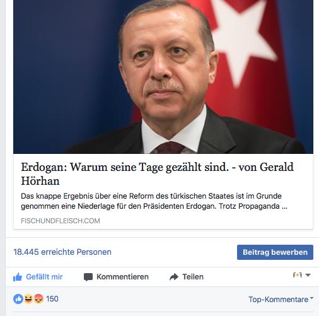This screenshot has width=319, height=316.
Task: Open 18.445 erreichte Personen insights
Action: click(x=62, y=252)
